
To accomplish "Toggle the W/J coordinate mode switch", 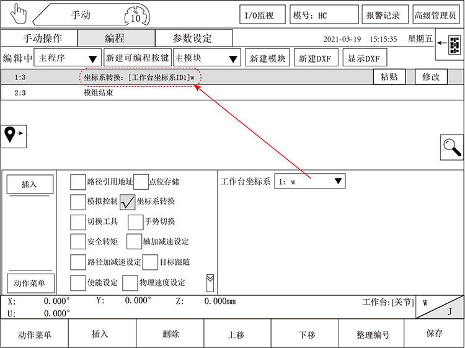I will click(440, 307).
